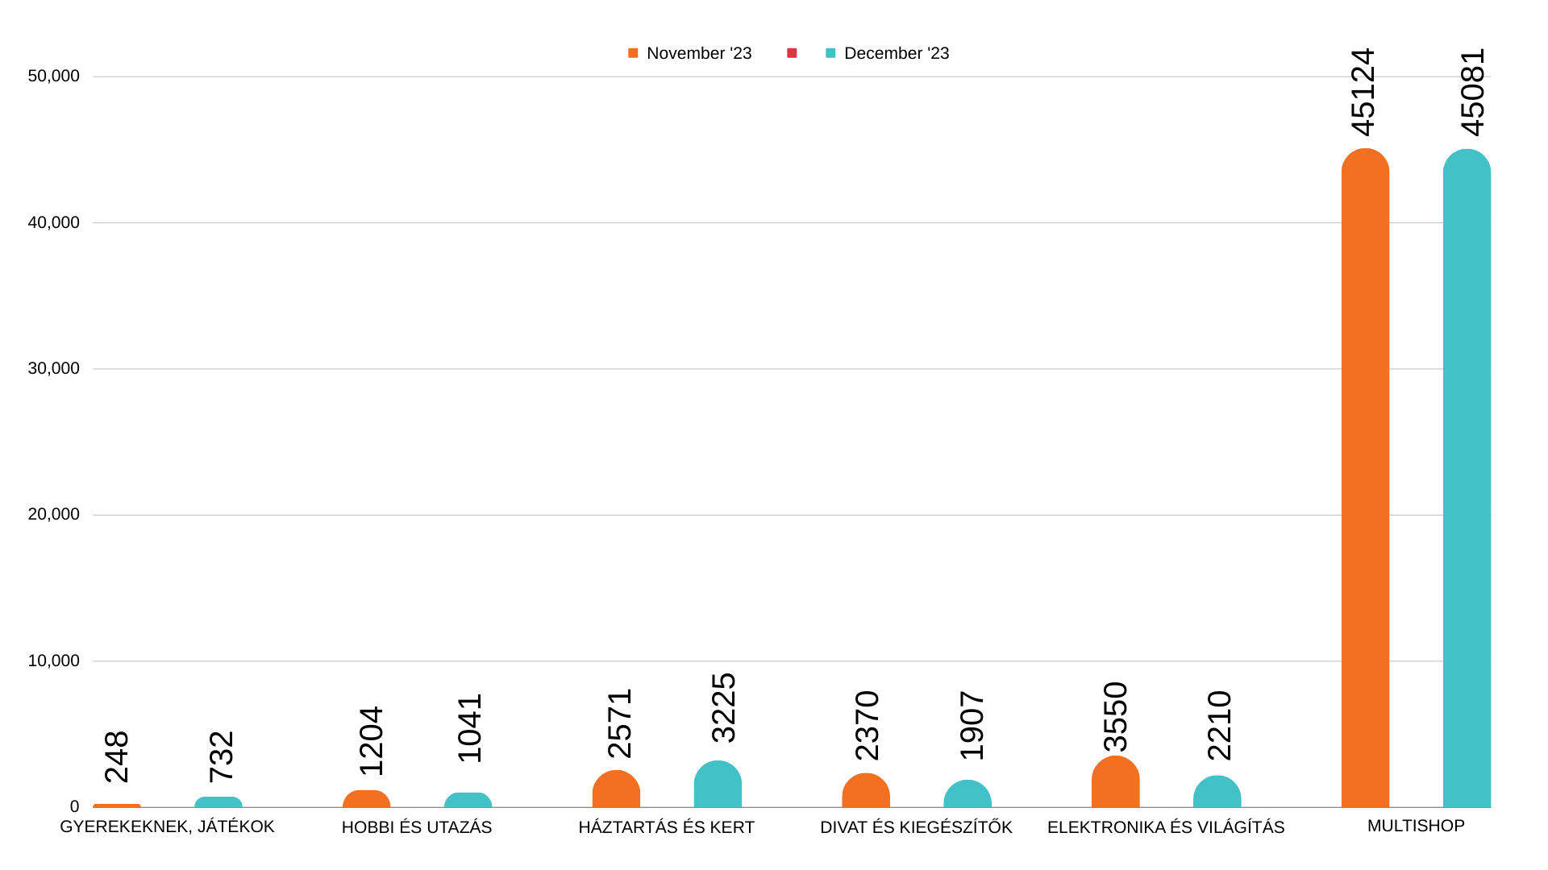Select the orange ELEKTRONIKA ÉS VILÁGÍTÁS bar
Screen dimensions: 1548x870
coord(1115,783)
